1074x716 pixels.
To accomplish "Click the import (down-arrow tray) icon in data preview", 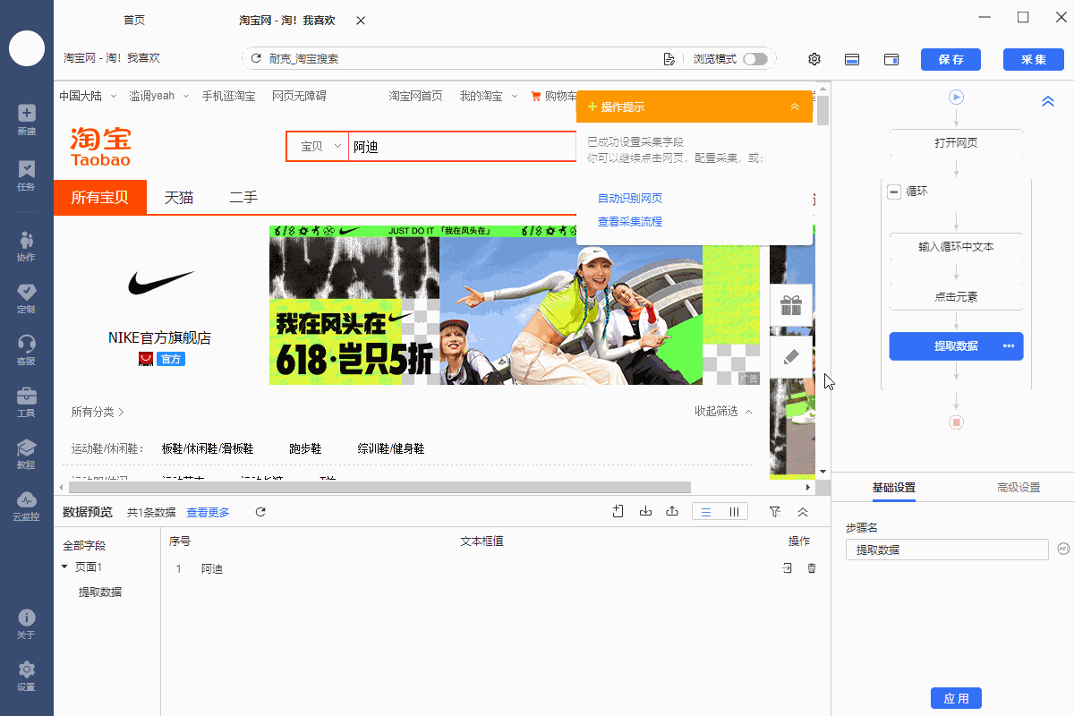I will [x=645, y=512].
